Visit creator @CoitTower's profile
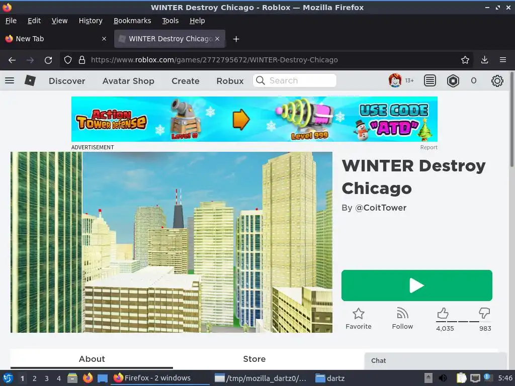Screen dimensions: 515x386 381,208
